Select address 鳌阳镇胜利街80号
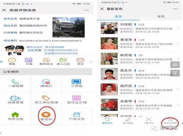This screenshot has width=183, height=136. point(33,26)
